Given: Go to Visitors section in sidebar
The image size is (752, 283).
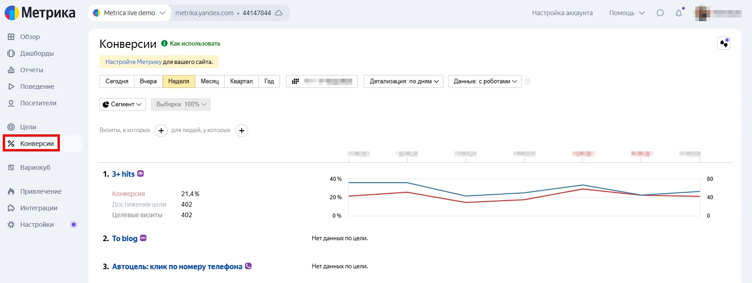Looking at the screenshot, I should 38,103.
